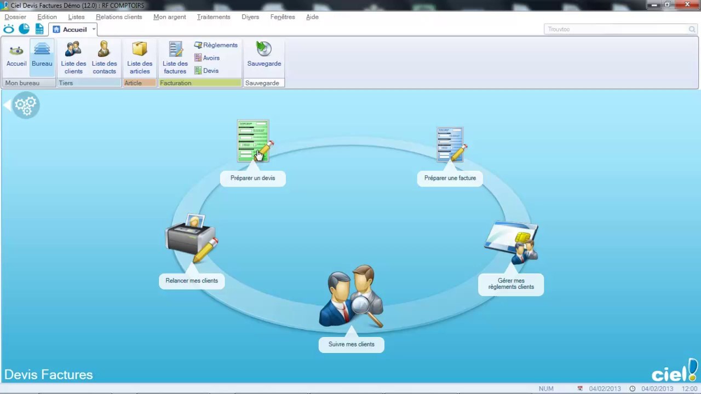This screenshot has width=701, height=394.
Task: Launch Sauvegarde backup icon
Action: click(264, 55)
